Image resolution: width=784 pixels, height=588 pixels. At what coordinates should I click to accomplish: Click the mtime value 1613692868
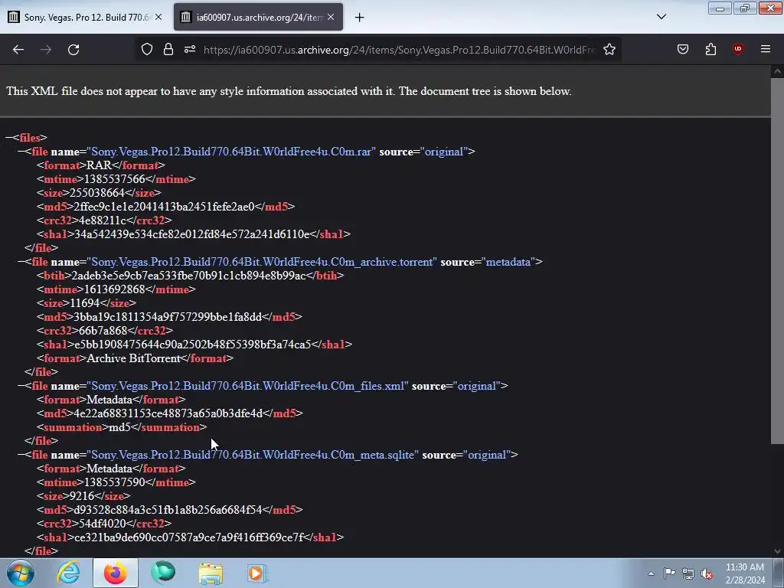coord(115,289)
